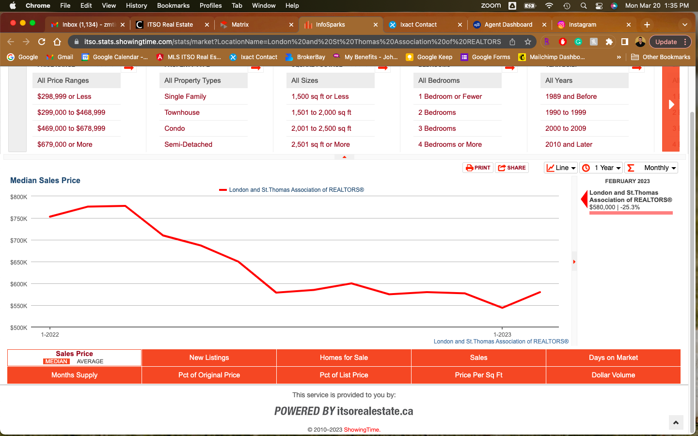Open the History menu in menu bar
698x436 pixels.
136,6
